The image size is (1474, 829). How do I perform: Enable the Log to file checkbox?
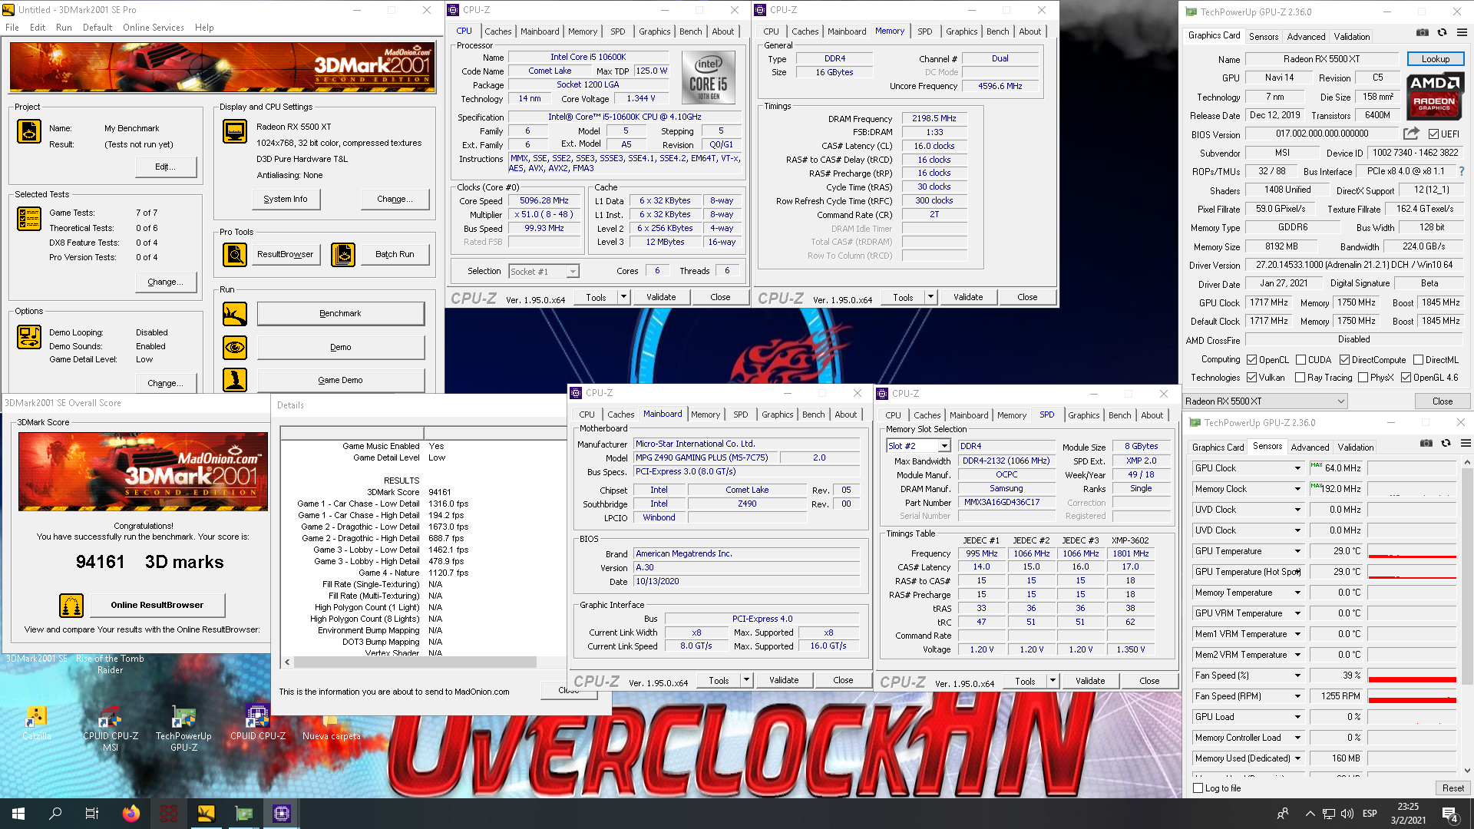1198,788
